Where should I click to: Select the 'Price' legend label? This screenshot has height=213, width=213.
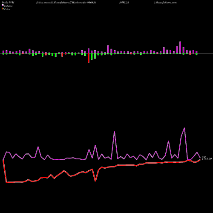click(7, 9)
